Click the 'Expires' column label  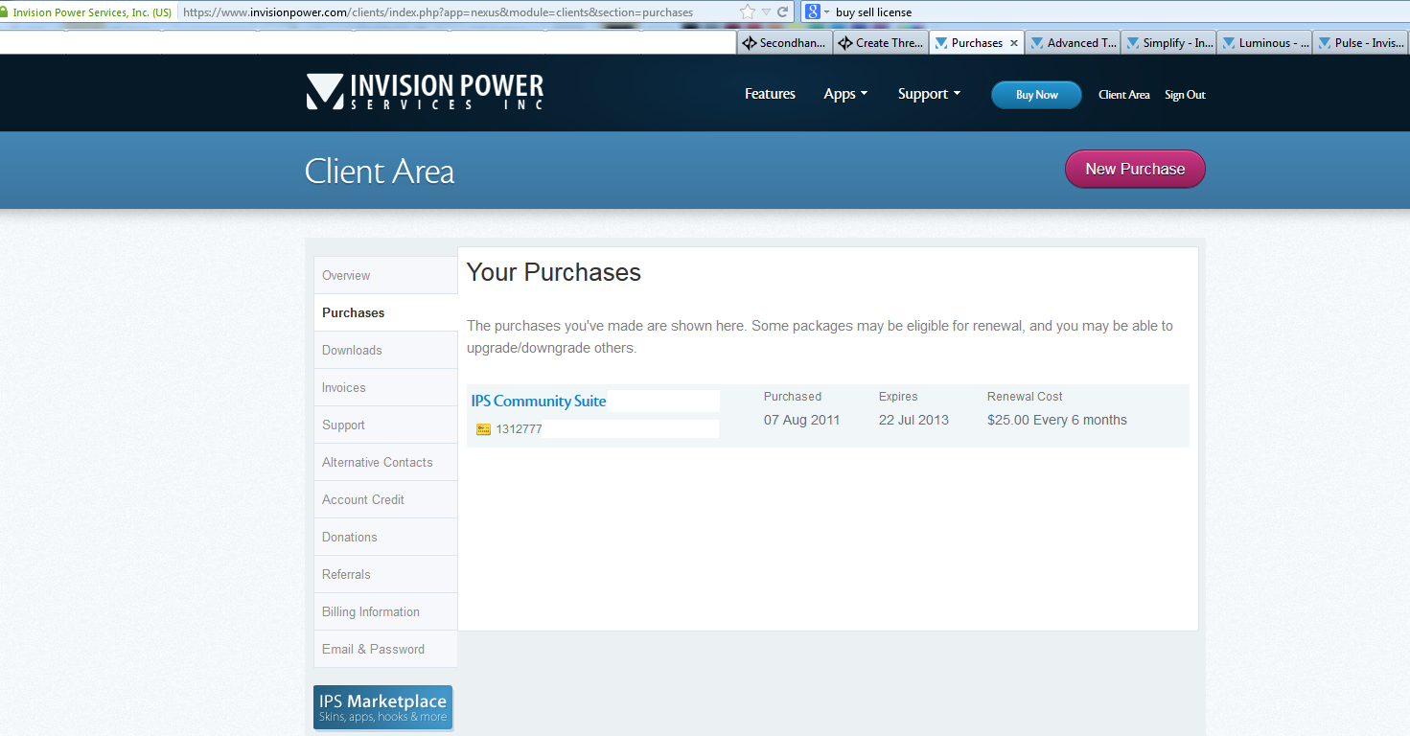[x=898, y=396]
